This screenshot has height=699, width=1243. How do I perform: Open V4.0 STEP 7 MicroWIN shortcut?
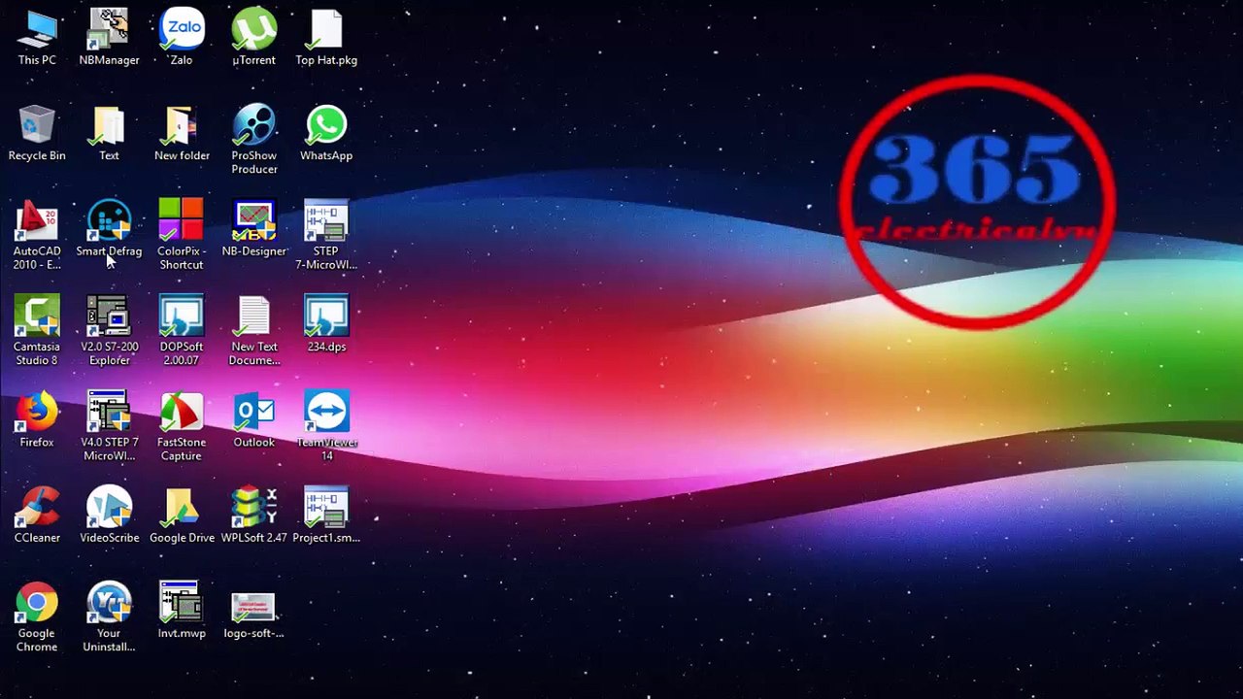pos(109,426)
